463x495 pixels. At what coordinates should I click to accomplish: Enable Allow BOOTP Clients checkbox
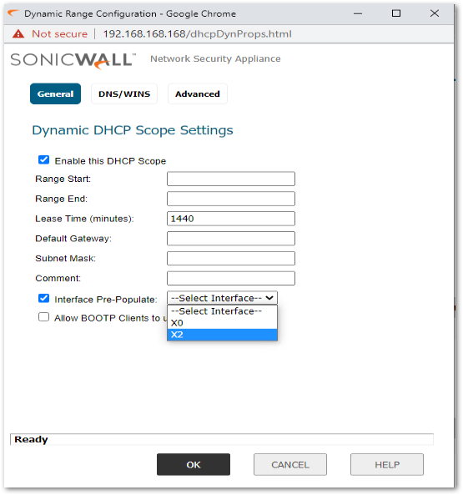pyautogui.click(x=44, y=316)
